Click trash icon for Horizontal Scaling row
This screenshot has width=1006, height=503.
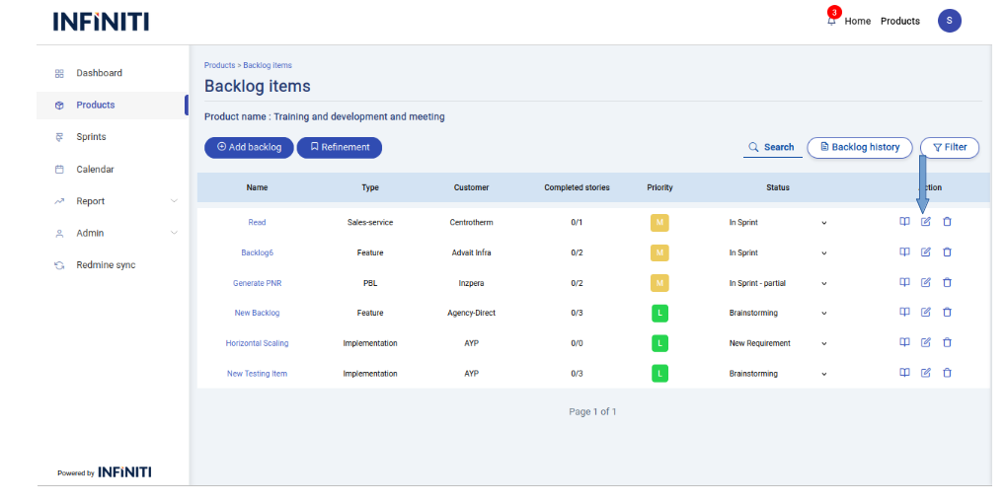pyautogui.click(x=947, y=342)
